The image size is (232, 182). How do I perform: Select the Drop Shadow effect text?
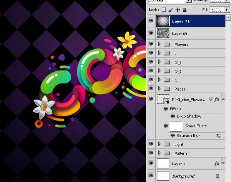click(x=189, y=116)
